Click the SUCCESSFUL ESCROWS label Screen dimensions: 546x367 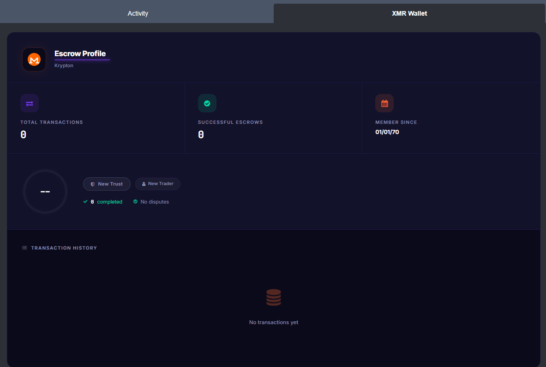coord(230,122)
